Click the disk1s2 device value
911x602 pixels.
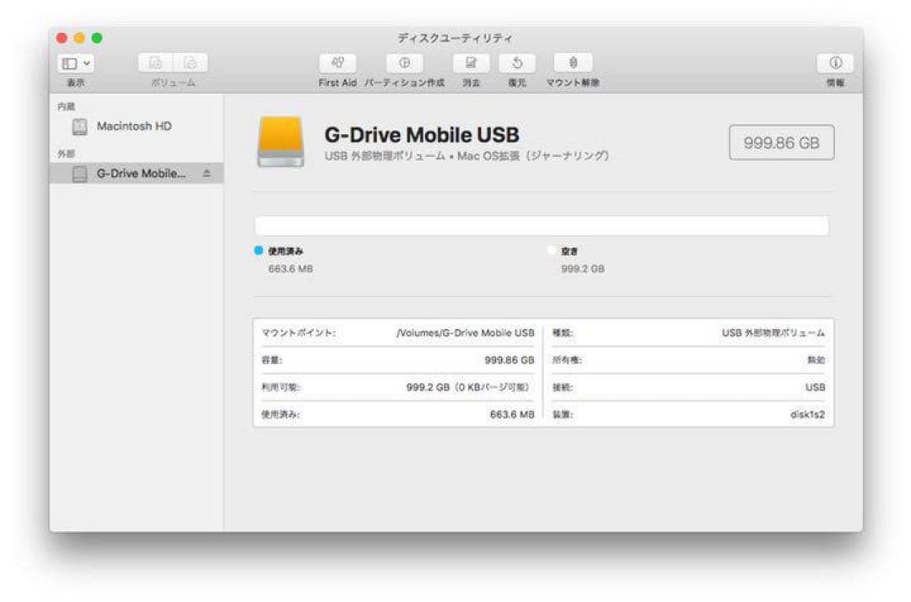click(807, 415)
